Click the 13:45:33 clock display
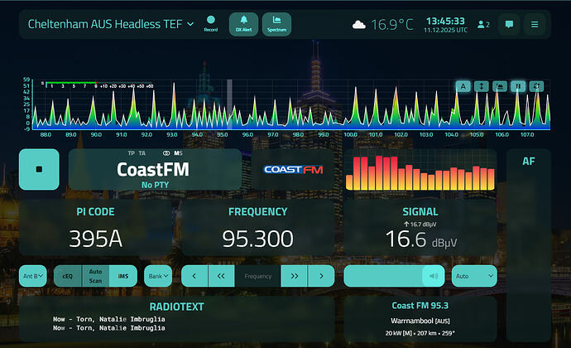The width and height of the screenshot is (571, 348). coord(445,21)
